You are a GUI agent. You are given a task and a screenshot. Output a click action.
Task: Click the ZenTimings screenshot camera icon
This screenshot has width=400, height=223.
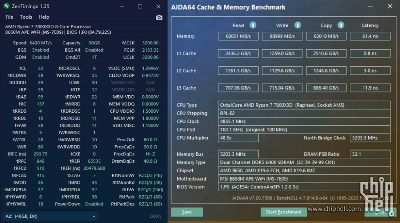coord(159,17)
